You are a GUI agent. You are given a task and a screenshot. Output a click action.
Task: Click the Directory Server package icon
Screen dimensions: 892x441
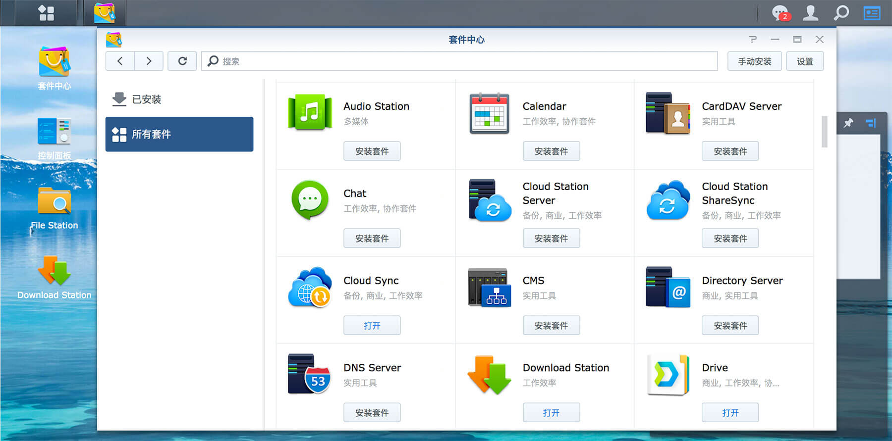pos(668,287)
